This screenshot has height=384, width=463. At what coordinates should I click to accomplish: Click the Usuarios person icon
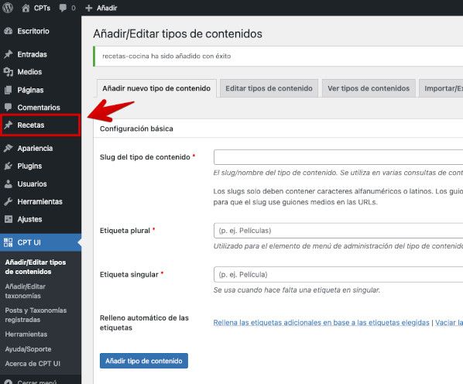[9, 184]
